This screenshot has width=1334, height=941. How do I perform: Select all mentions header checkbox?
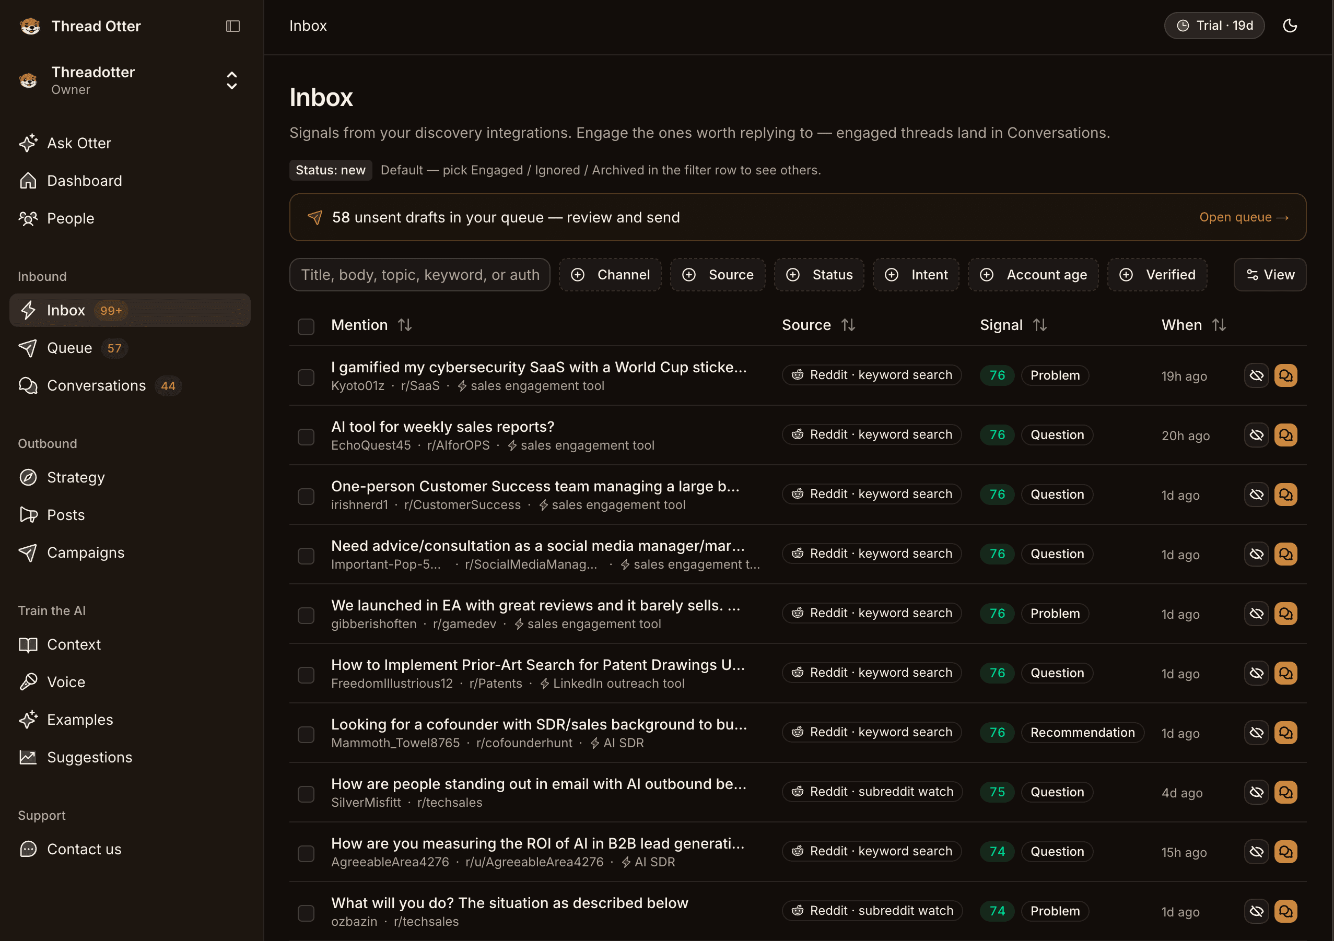pyautogui.click(x=306, y=326)
